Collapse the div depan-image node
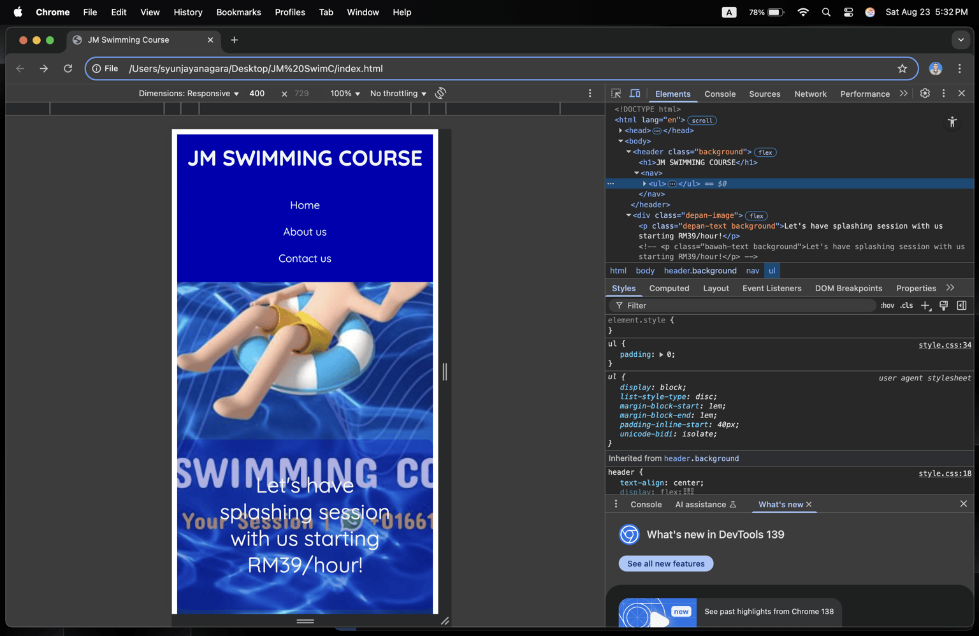Screen dimensions: 979x636 tap(628, 215)
